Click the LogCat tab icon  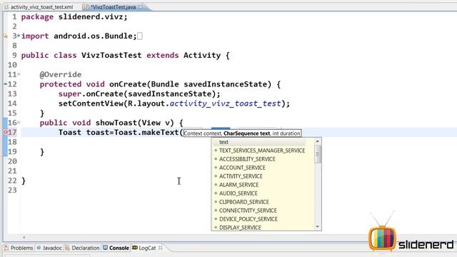(135, 248)
